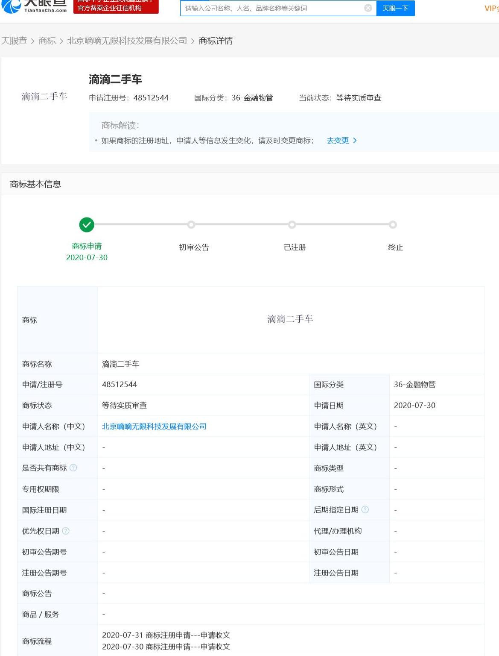
Task: Open the 天眼查 breadcrumb link
Action: click(x=14, y=41)
